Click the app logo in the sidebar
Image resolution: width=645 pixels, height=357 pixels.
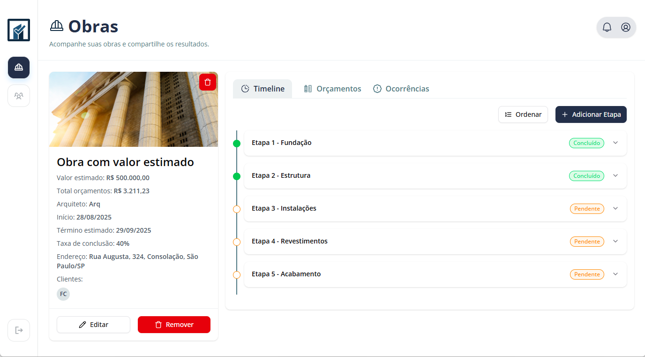point(19,30)
